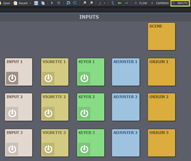The width and height of the screenshot is (191, 161).
Task: Select the SCENE tile
Action: click(162, 36)
